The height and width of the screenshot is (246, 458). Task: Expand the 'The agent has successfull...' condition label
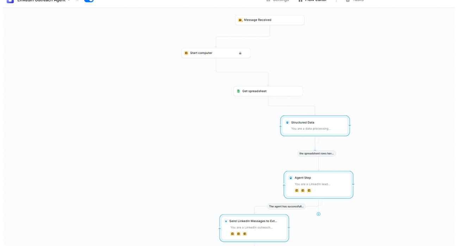(285, 206)
